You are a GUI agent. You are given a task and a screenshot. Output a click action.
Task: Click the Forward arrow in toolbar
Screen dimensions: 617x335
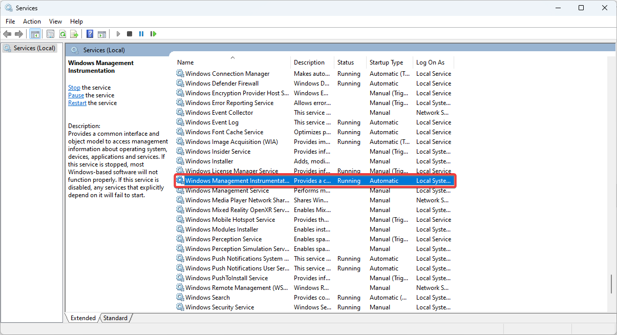(x=19, y=34)
